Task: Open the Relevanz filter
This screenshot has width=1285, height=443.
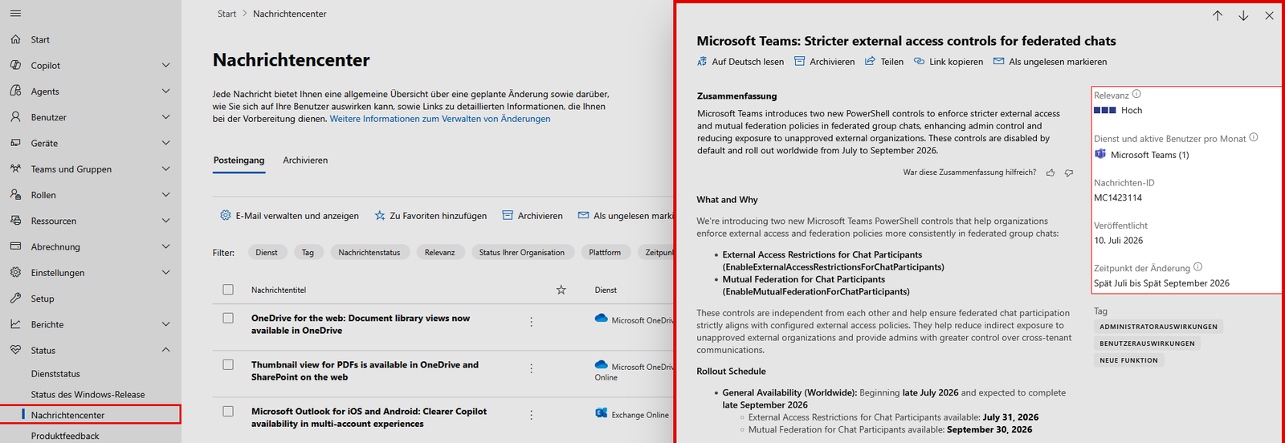Action: click(439, 252)
